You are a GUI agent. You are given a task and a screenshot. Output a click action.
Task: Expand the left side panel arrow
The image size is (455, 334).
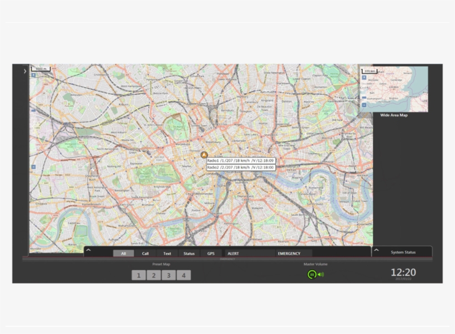(25, 72)
